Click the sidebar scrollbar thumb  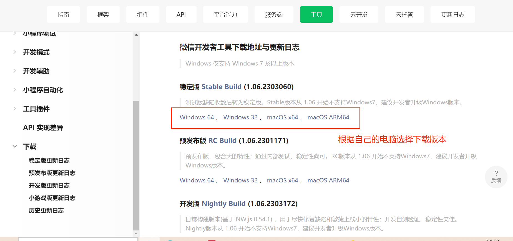coord(136,165)
